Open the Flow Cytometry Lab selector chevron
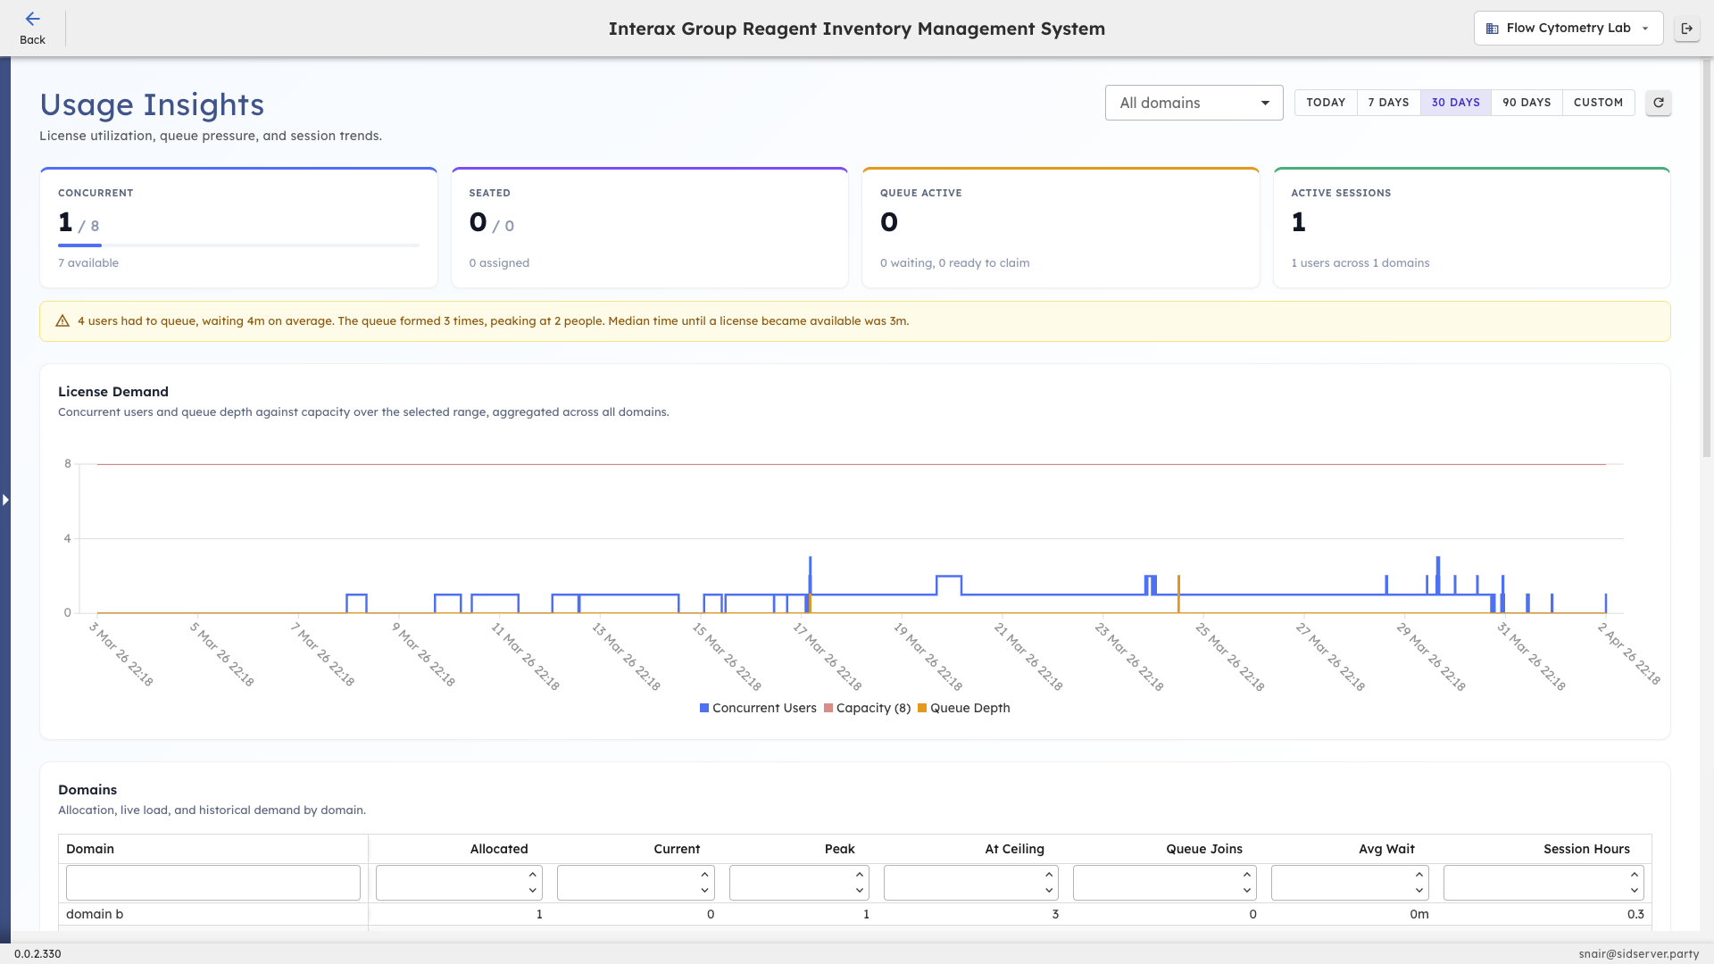The image size is (1714, 964). click(x=1645, y=28)
